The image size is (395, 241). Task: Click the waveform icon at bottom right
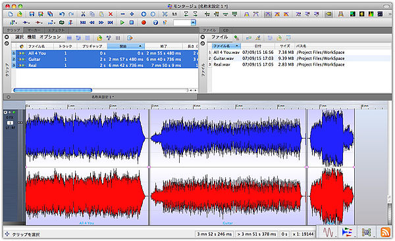coord(328,232)
